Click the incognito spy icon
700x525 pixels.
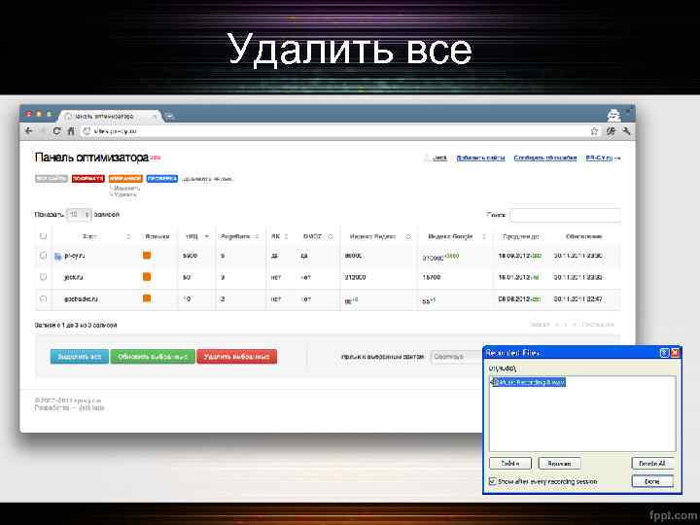coord(614,115)
